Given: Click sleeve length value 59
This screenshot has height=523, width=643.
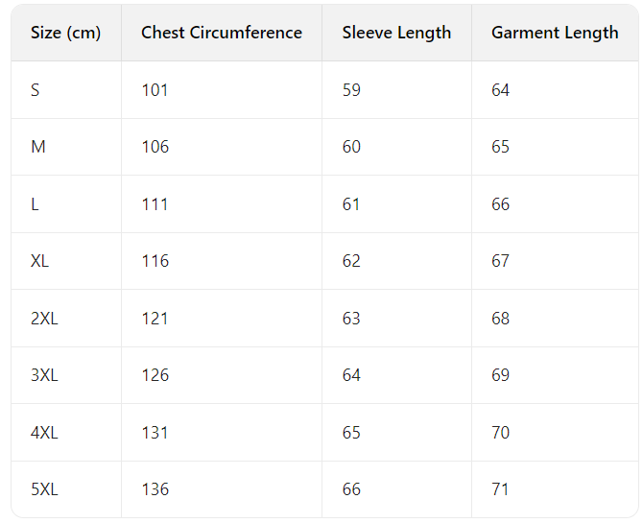Looking at the screenshot, I should coord(351,90).
